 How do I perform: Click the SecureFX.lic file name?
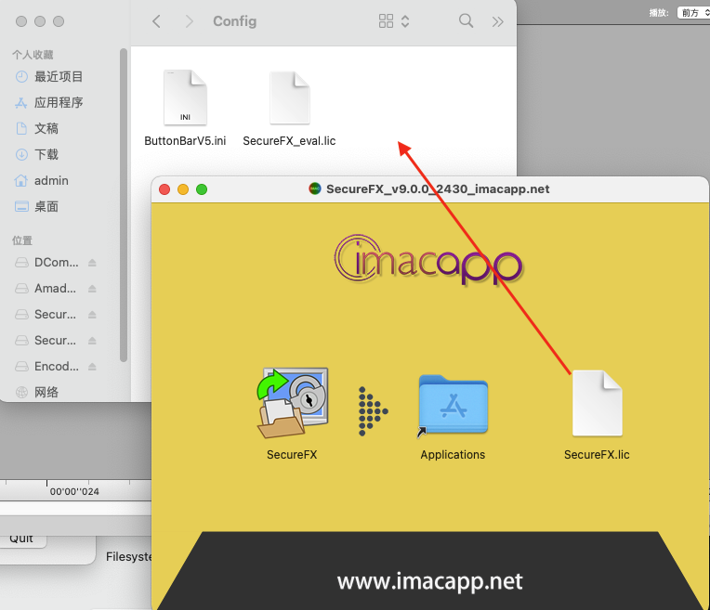[x=597, y=455]
